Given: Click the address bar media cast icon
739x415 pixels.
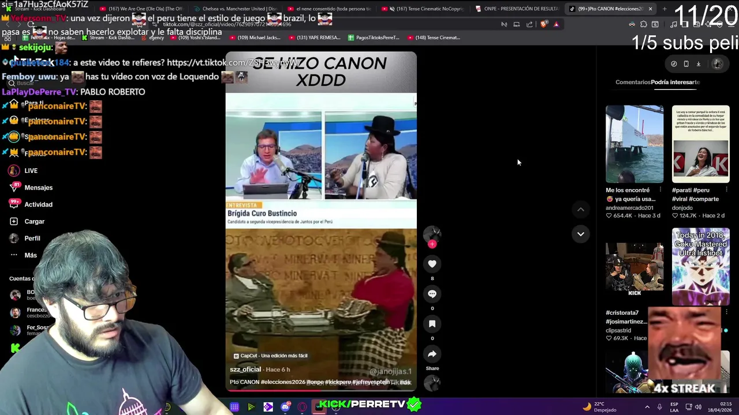Looking at the screenshot, I should [x=517, y=24].
